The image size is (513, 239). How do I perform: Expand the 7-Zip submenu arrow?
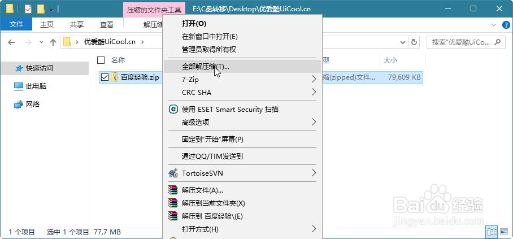tap(314, 79)
